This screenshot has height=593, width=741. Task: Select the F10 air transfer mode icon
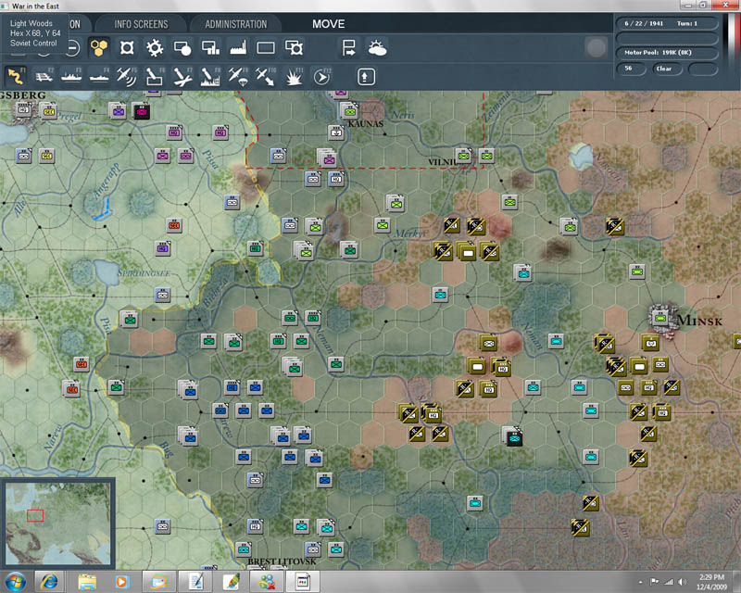[x=265, y=76]
